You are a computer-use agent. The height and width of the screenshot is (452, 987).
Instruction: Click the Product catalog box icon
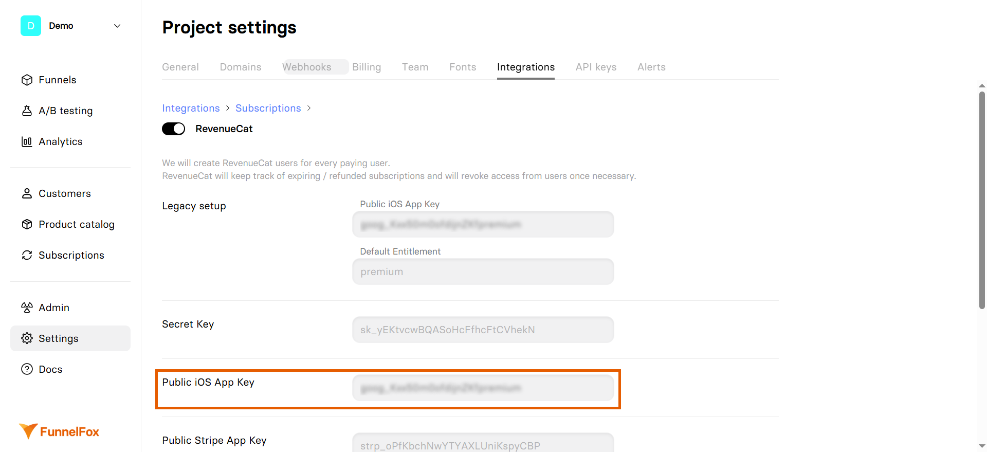point(27,224)
